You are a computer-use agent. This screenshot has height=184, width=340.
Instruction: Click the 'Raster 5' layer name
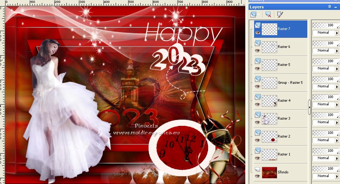[x=284, y=65]
